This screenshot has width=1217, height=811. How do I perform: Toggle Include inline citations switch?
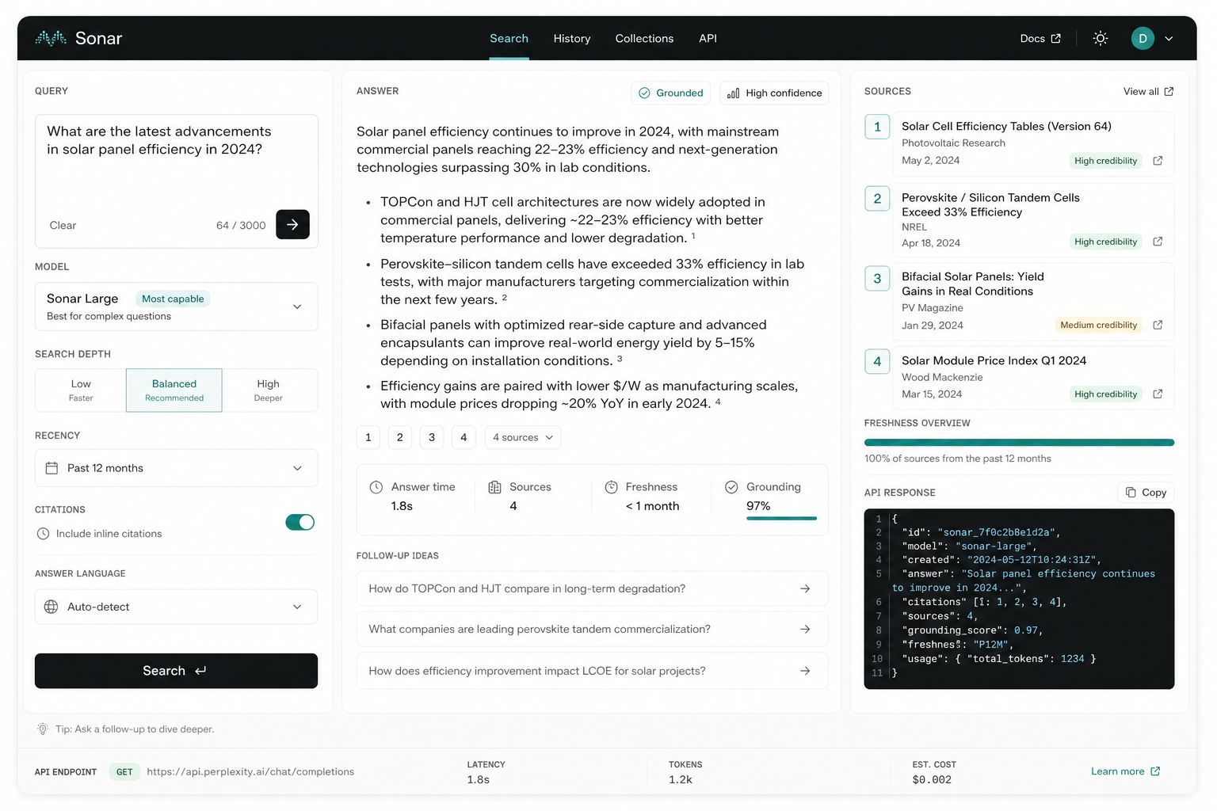[x=300, y=522]
